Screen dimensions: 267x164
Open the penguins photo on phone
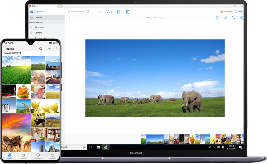click(9, 106)
